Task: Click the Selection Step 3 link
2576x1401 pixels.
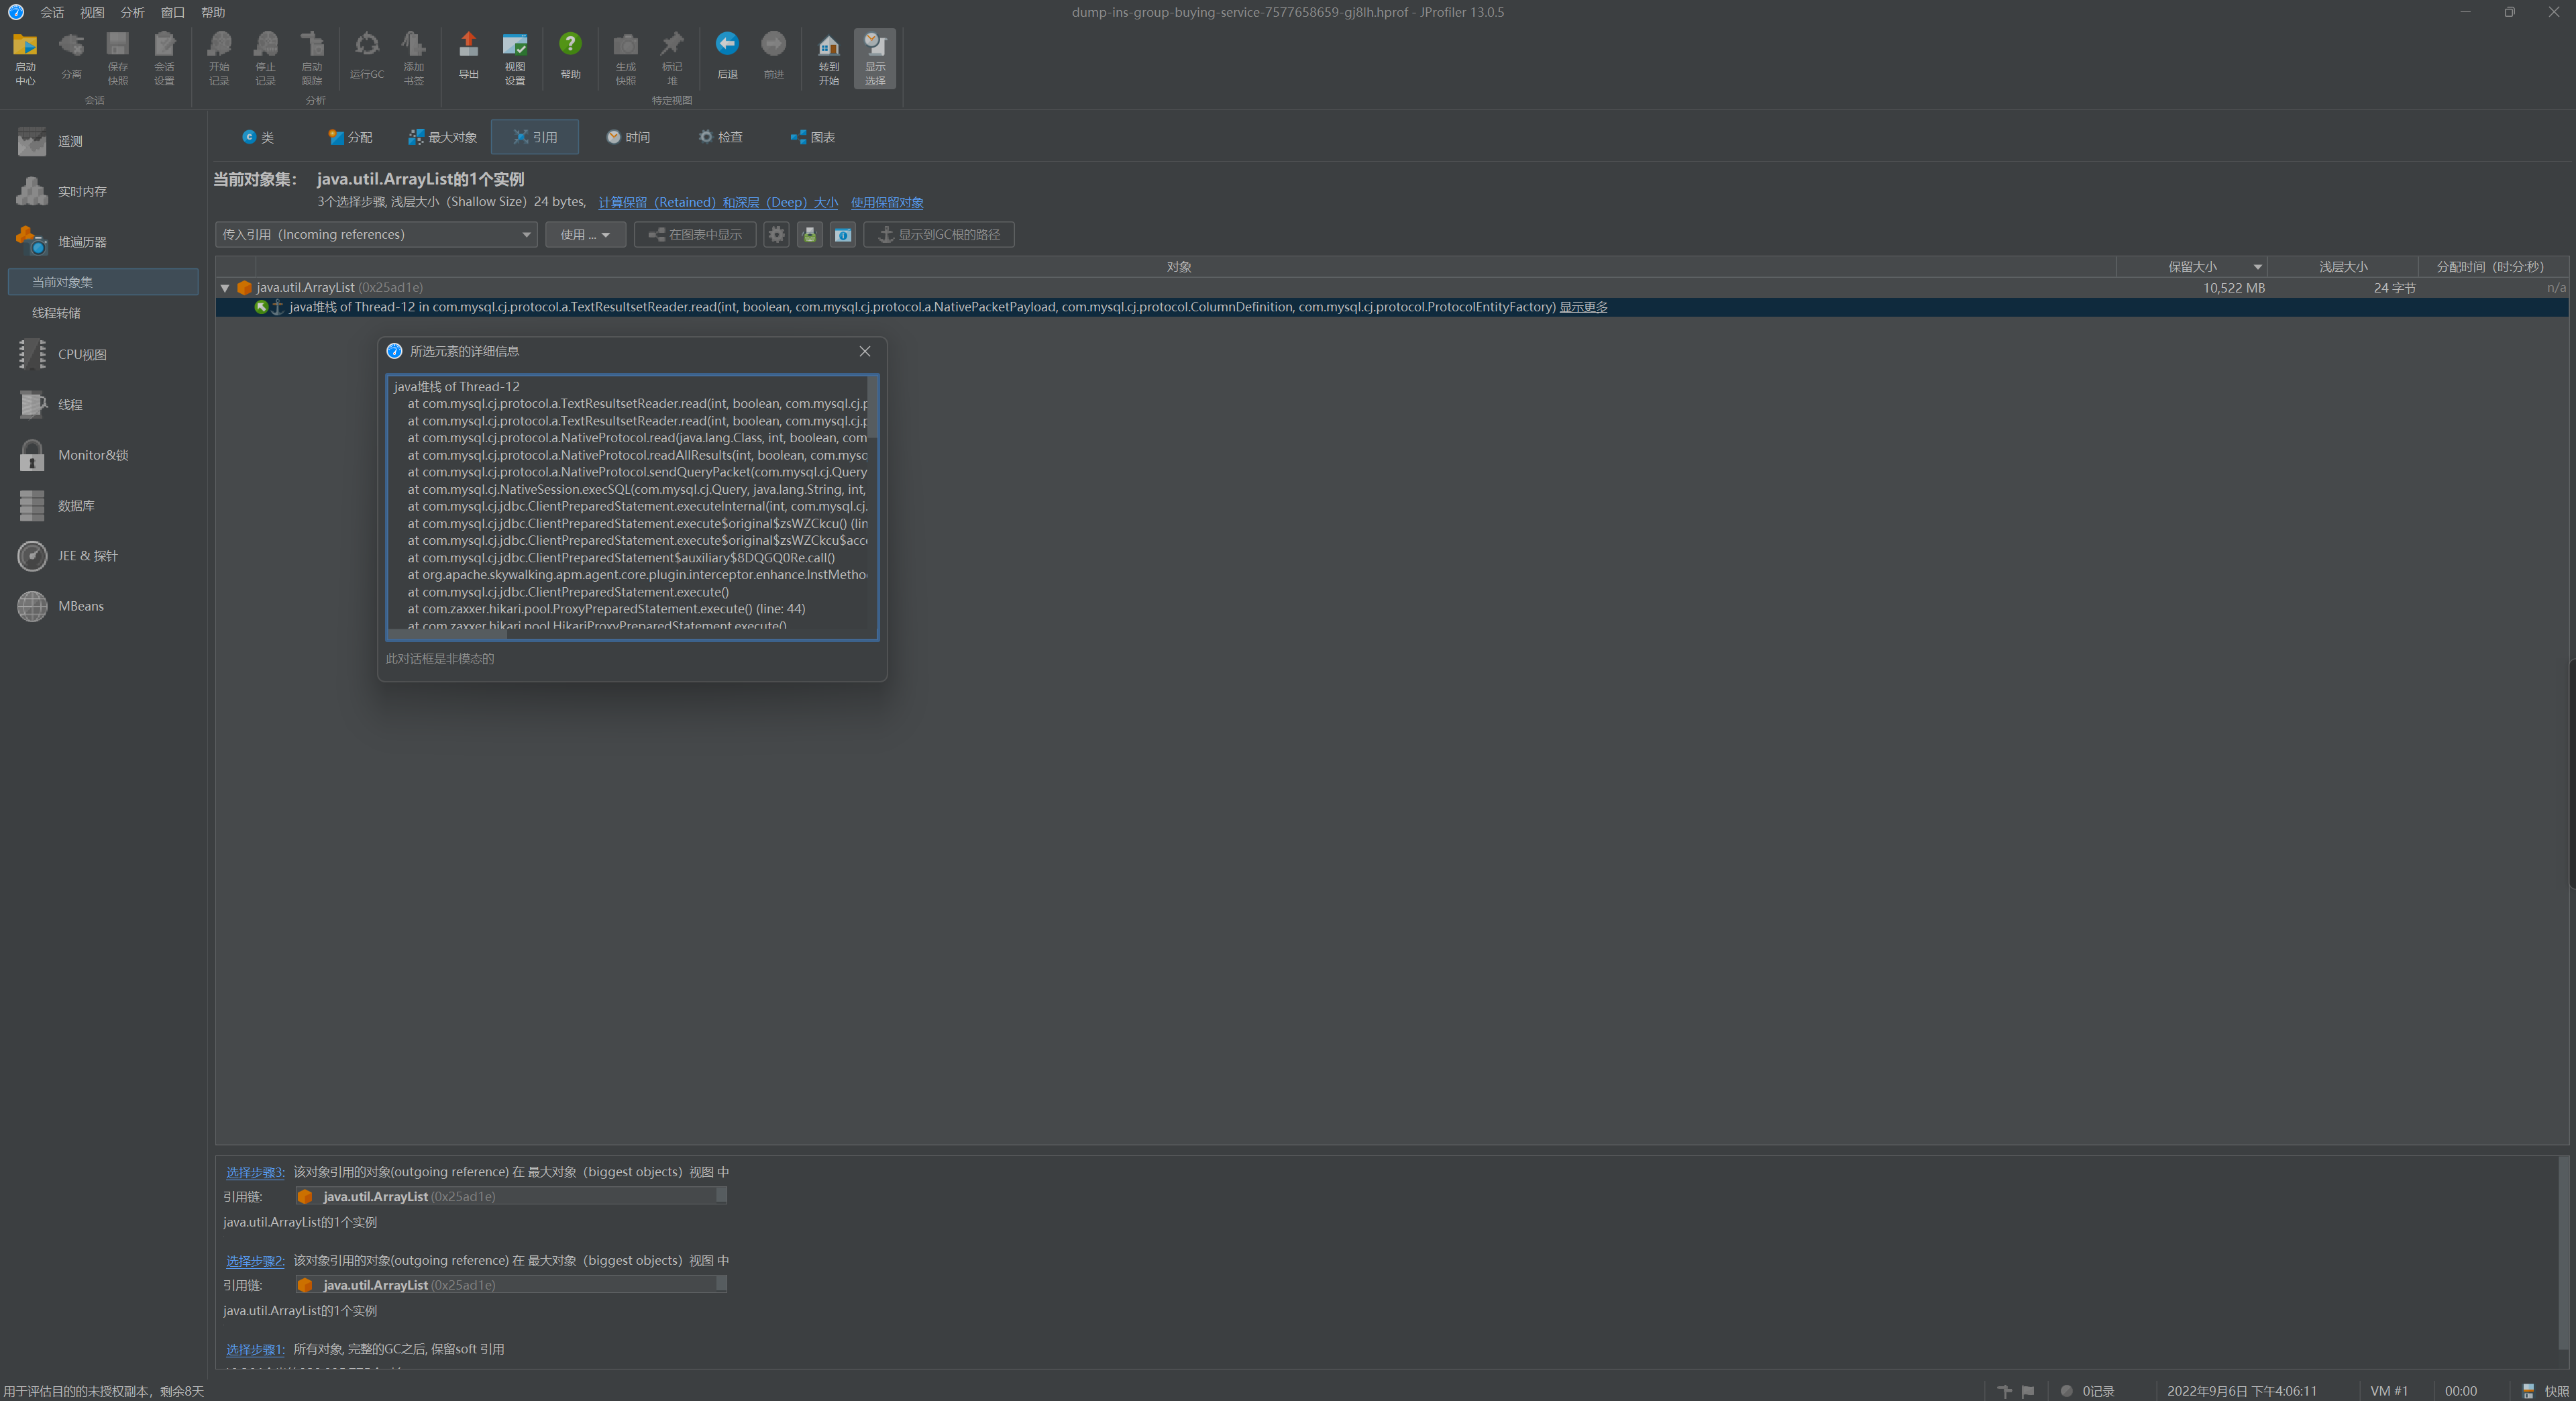Action: (255, 1172)
